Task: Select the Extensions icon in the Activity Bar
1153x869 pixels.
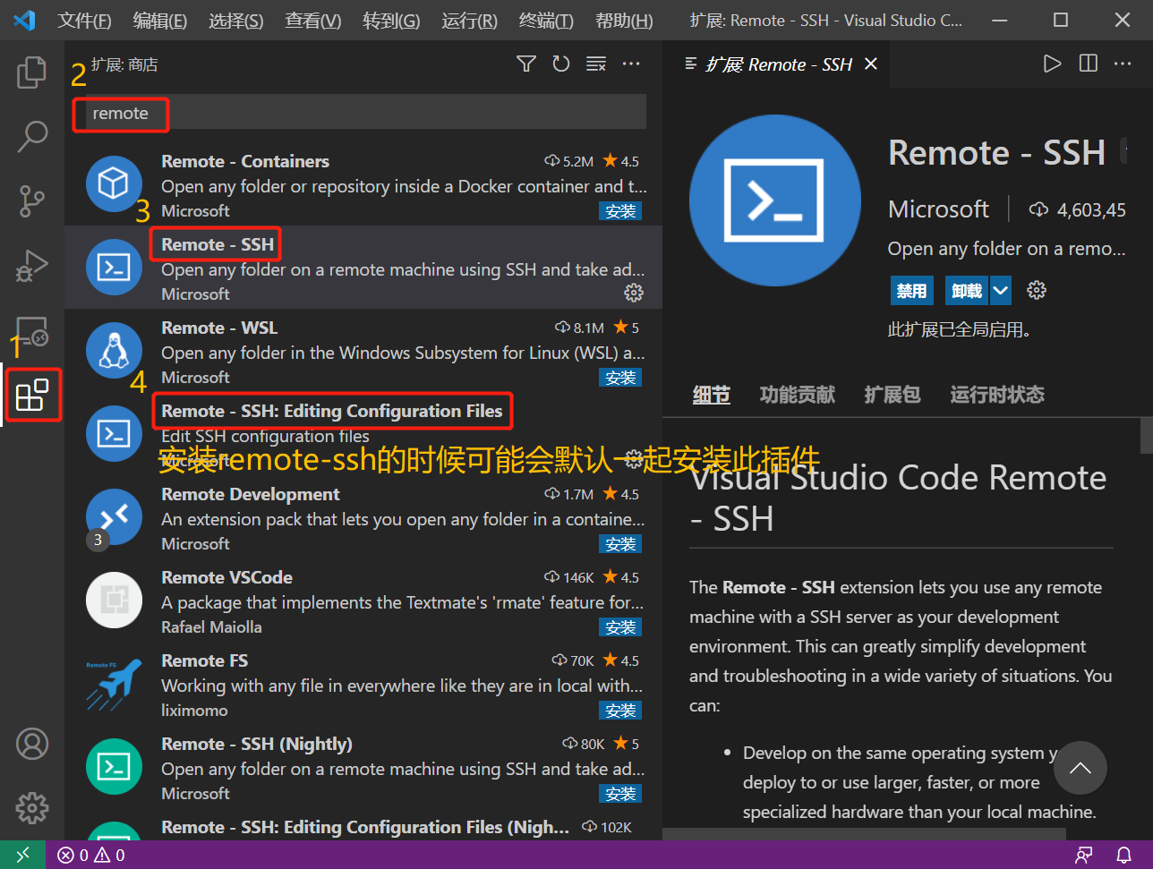Action: pyautogui.click(x=31, y=395)
